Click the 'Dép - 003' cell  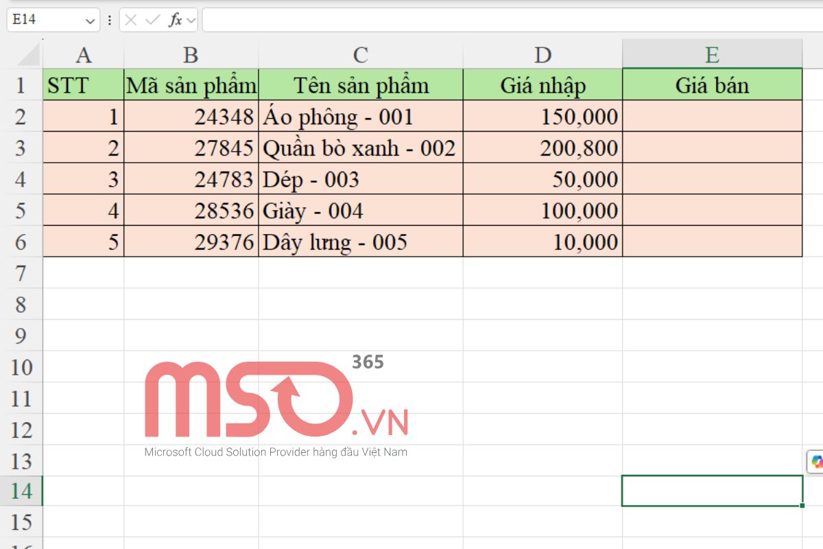pos(361,180)
